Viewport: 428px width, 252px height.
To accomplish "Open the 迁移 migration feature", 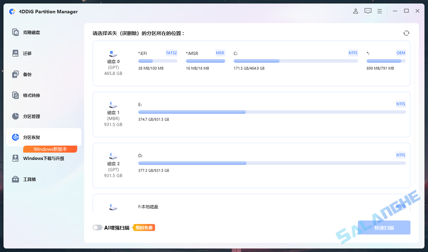I will point(15,53).
